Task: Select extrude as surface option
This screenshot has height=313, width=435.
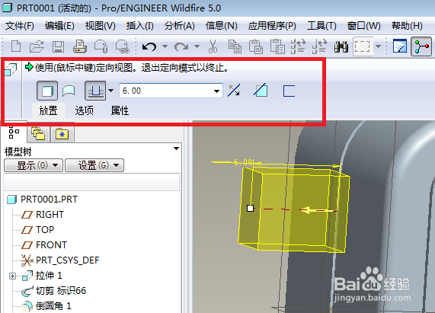Action: pyautogui.click(x=69, y=91)
